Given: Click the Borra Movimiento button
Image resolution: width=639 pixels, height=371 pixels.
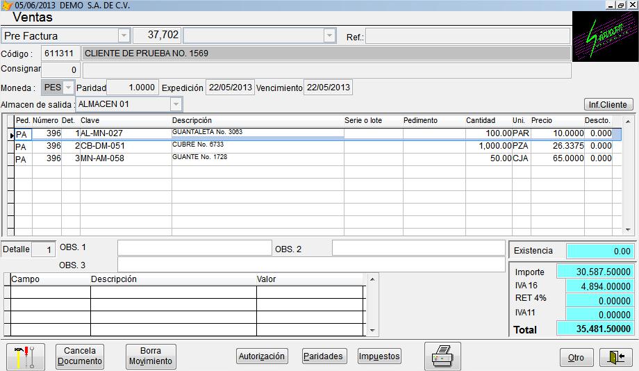Looking at the screenshot, I should (151, 356).
